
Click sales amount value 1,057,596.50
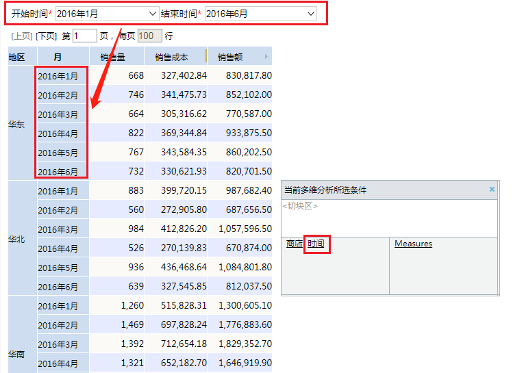(x=245, y=229)
